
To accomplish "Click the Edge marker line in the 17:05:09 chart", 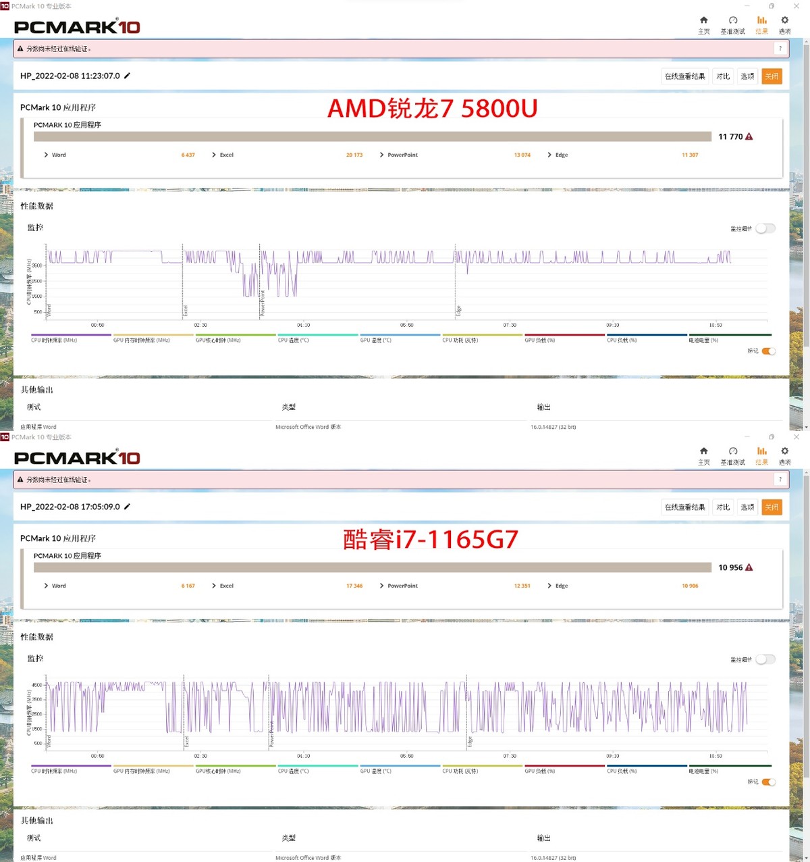I will tap(467, 711).
